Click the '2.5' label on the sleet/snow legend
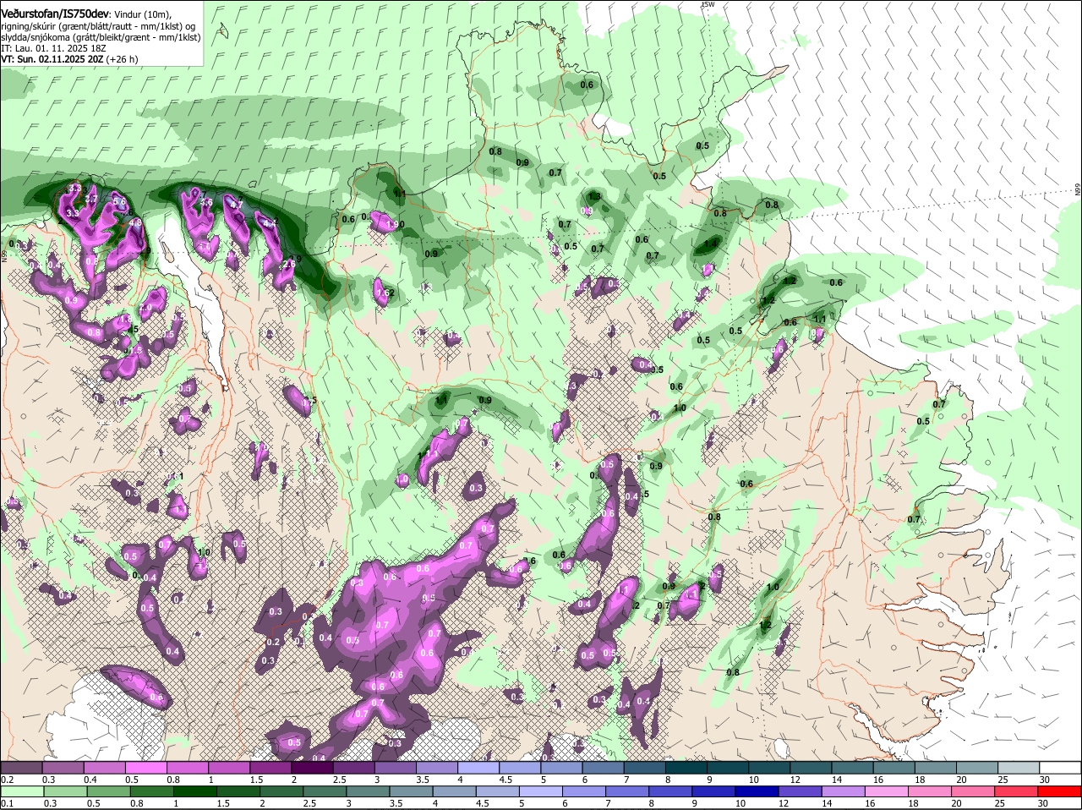Screen dimensions: 1082x810 [x=340, y=780]
